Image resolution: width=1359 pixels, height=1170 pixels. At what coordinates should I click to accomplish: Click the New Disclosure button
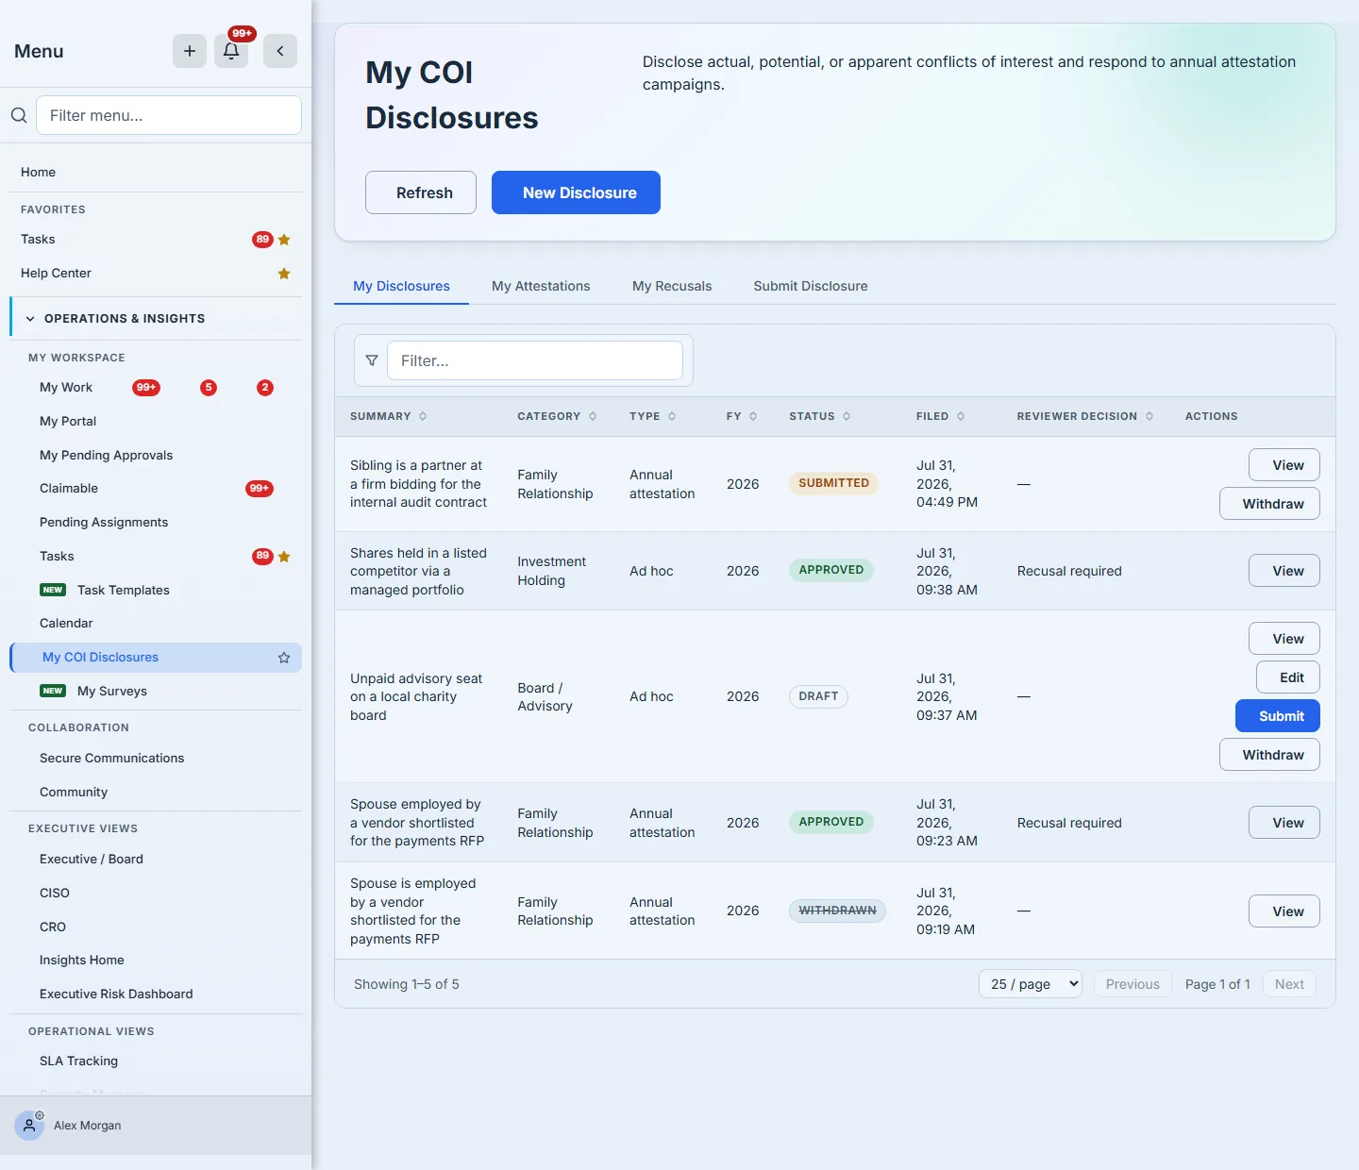coord(576,192)
